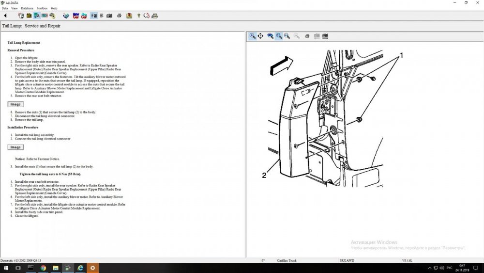Viewport: 484px width, 273px height.
Task: Print the diagram using image toolbar printer
Action: pyautogui.click(x=307, y=36)
